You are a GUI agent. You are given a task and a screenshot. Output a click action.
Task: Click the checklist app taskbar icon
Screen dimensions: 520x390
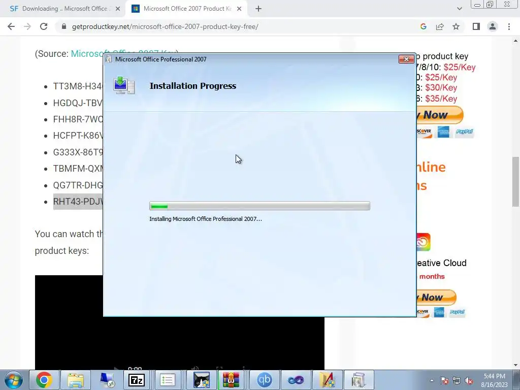tap(167, 380)
